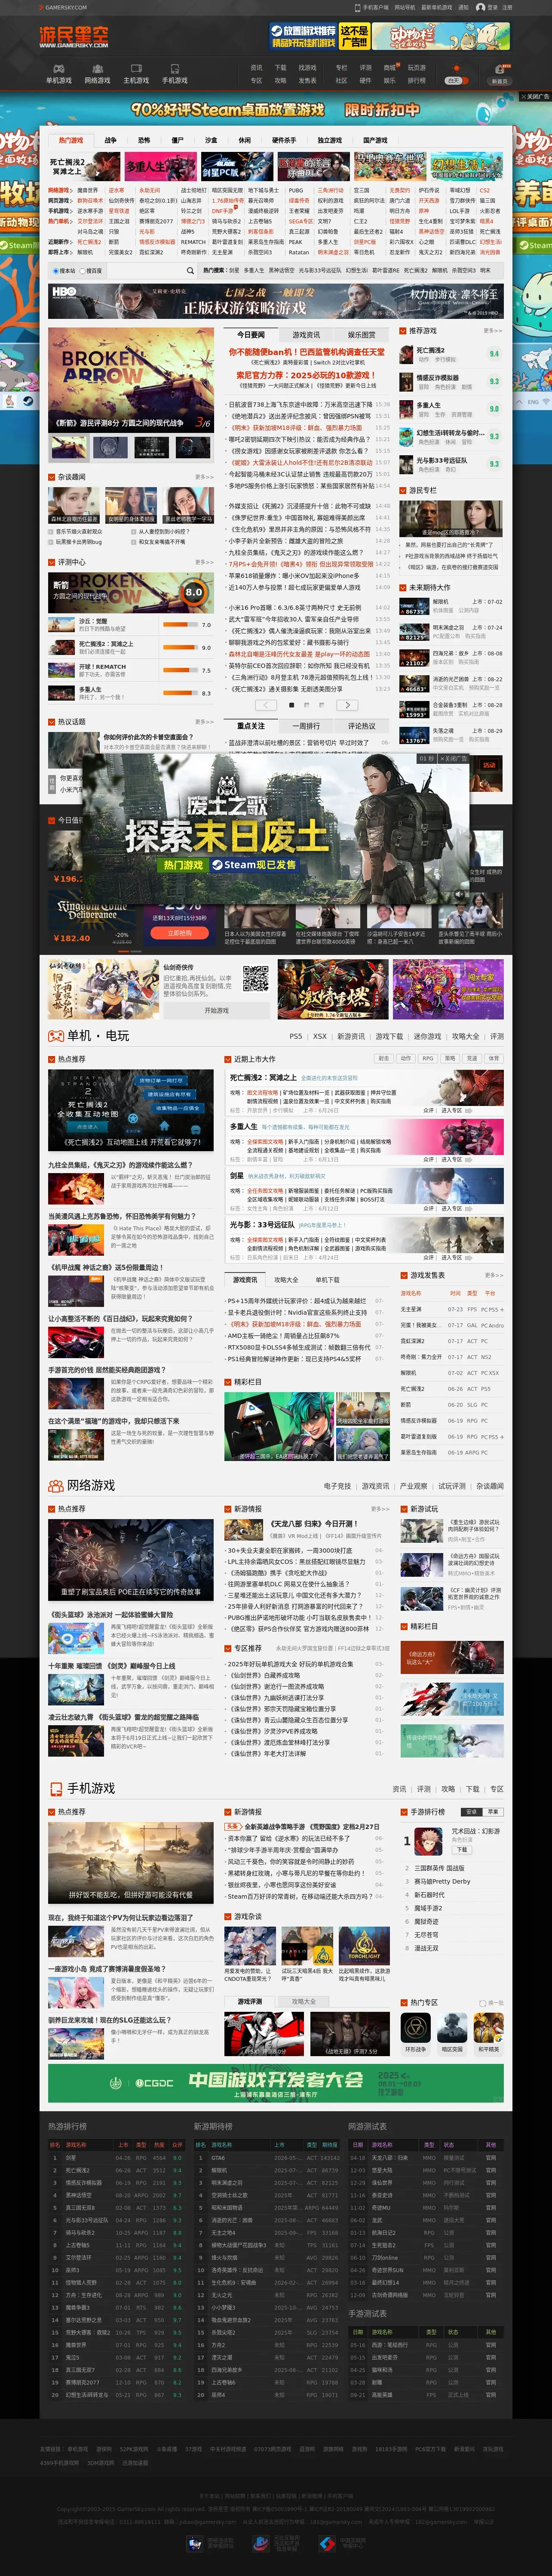Click the orange gamepad icon beside 单机·电玩 heading
This screenshot has height=2576, width=552.
click(x=56, y=1035)
